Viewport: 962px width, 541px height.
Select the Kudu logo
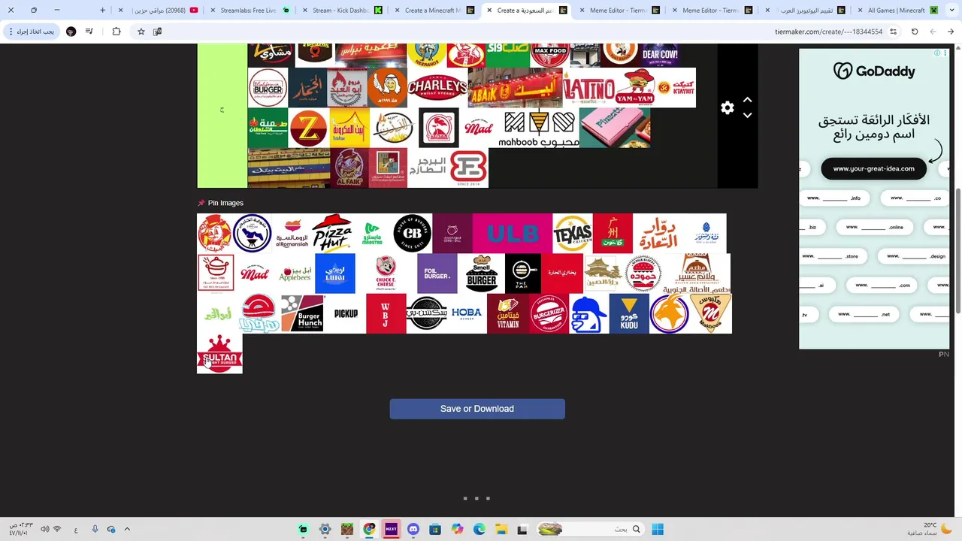[629, 313]
